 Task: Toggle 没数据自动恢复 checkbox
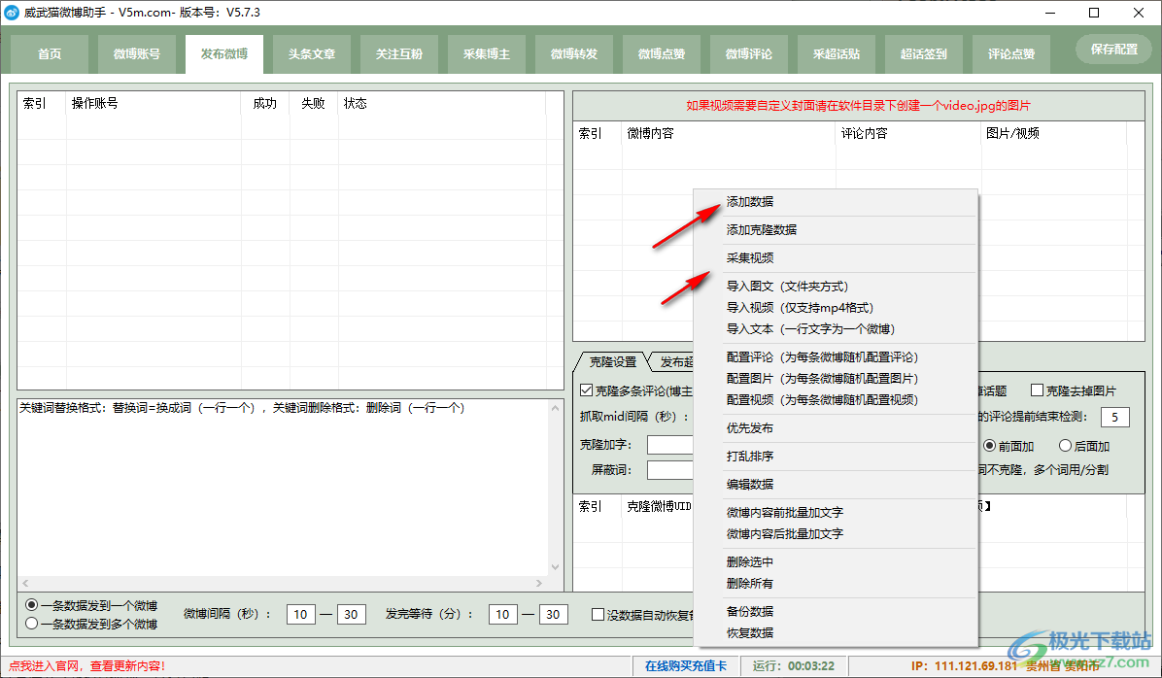[x=598, y=614]
